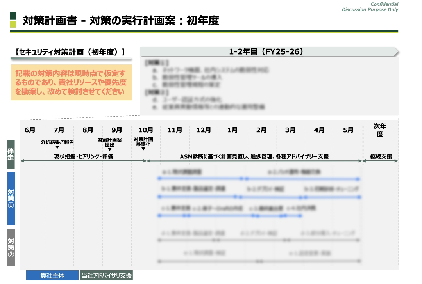Click the 伴走 row label

[x=11, y=154]
